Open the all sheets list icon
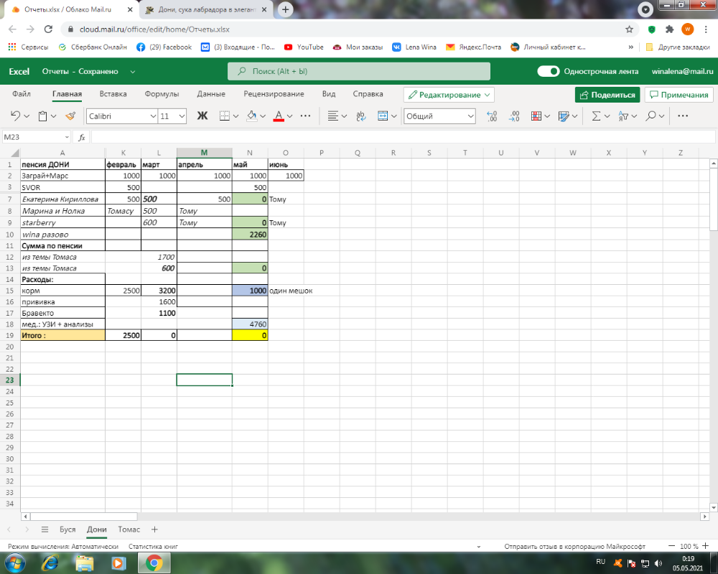718x574 pixels. pyautogui.click(x=45, y=530)
